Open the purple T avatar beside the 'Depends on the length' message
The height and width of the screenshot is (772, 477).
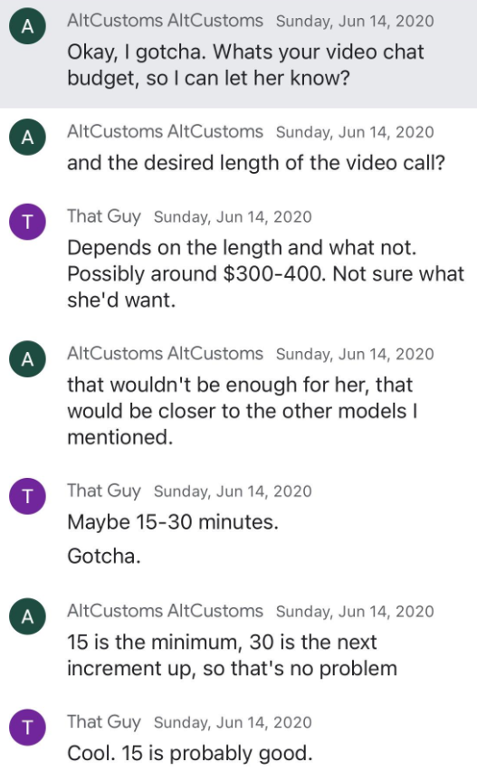[27, 222]
